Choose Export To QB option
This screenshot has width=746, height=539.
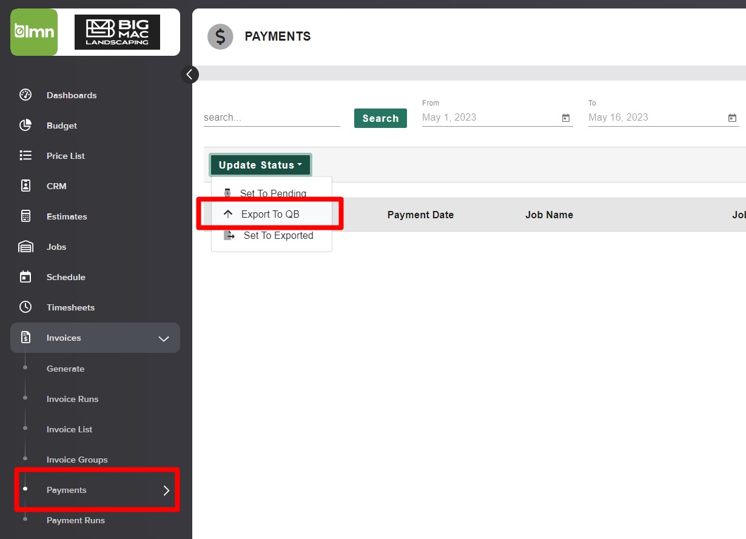click(272, 214)
